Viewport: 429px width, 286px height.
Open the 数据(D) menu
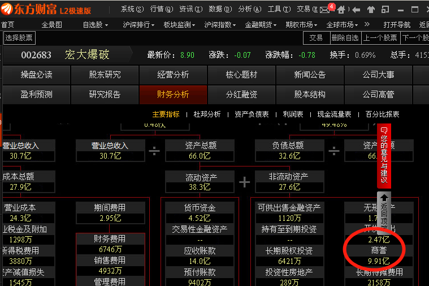click(x=220, y=10)
